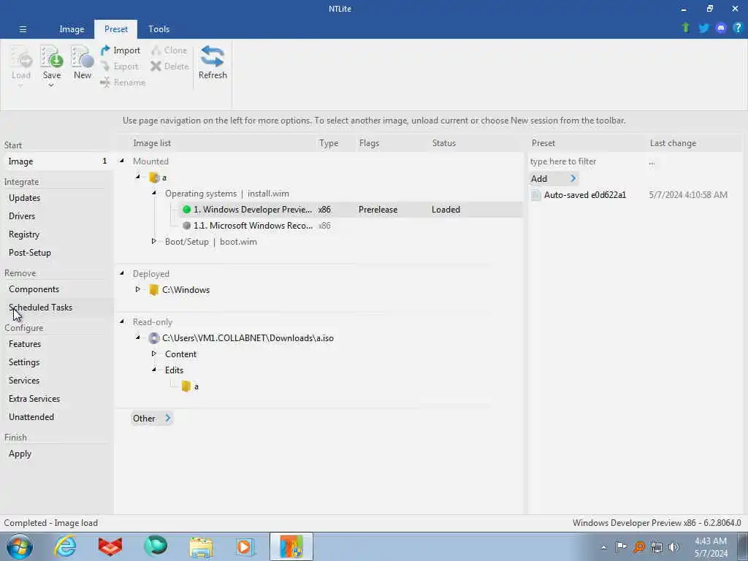This screenshot has height=561, width=748.
Task: Click the Image list column header
Action: 152,143
